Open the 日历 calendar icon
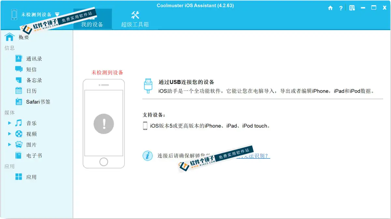 pyautogui.click(x=19, y=91)
